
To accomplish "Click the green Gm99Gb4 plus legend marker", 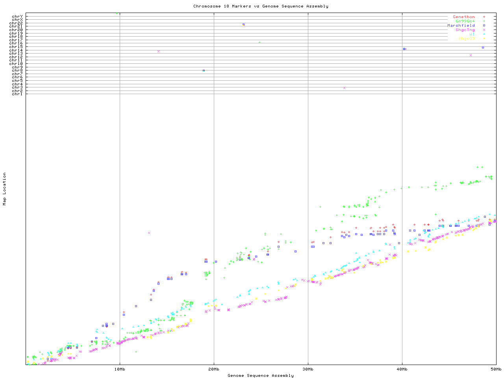I will 484,21.
